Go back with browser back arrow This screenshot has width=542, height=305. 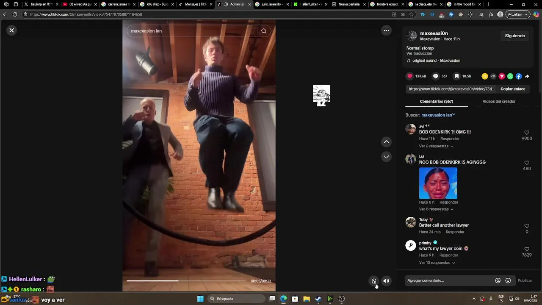pos(5,14)
